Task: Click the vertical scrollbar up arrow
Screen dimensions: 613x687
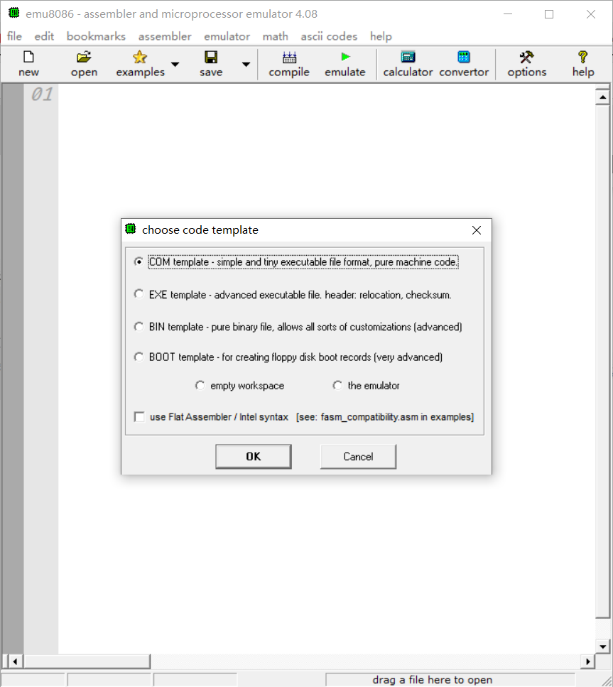Action: [602, 97]
